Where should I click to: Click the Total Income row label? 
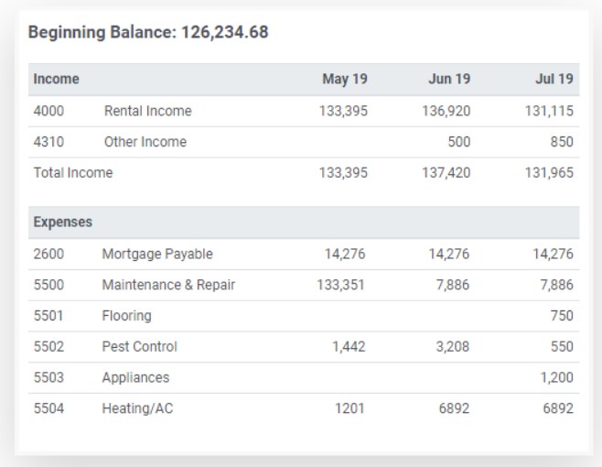73,172
